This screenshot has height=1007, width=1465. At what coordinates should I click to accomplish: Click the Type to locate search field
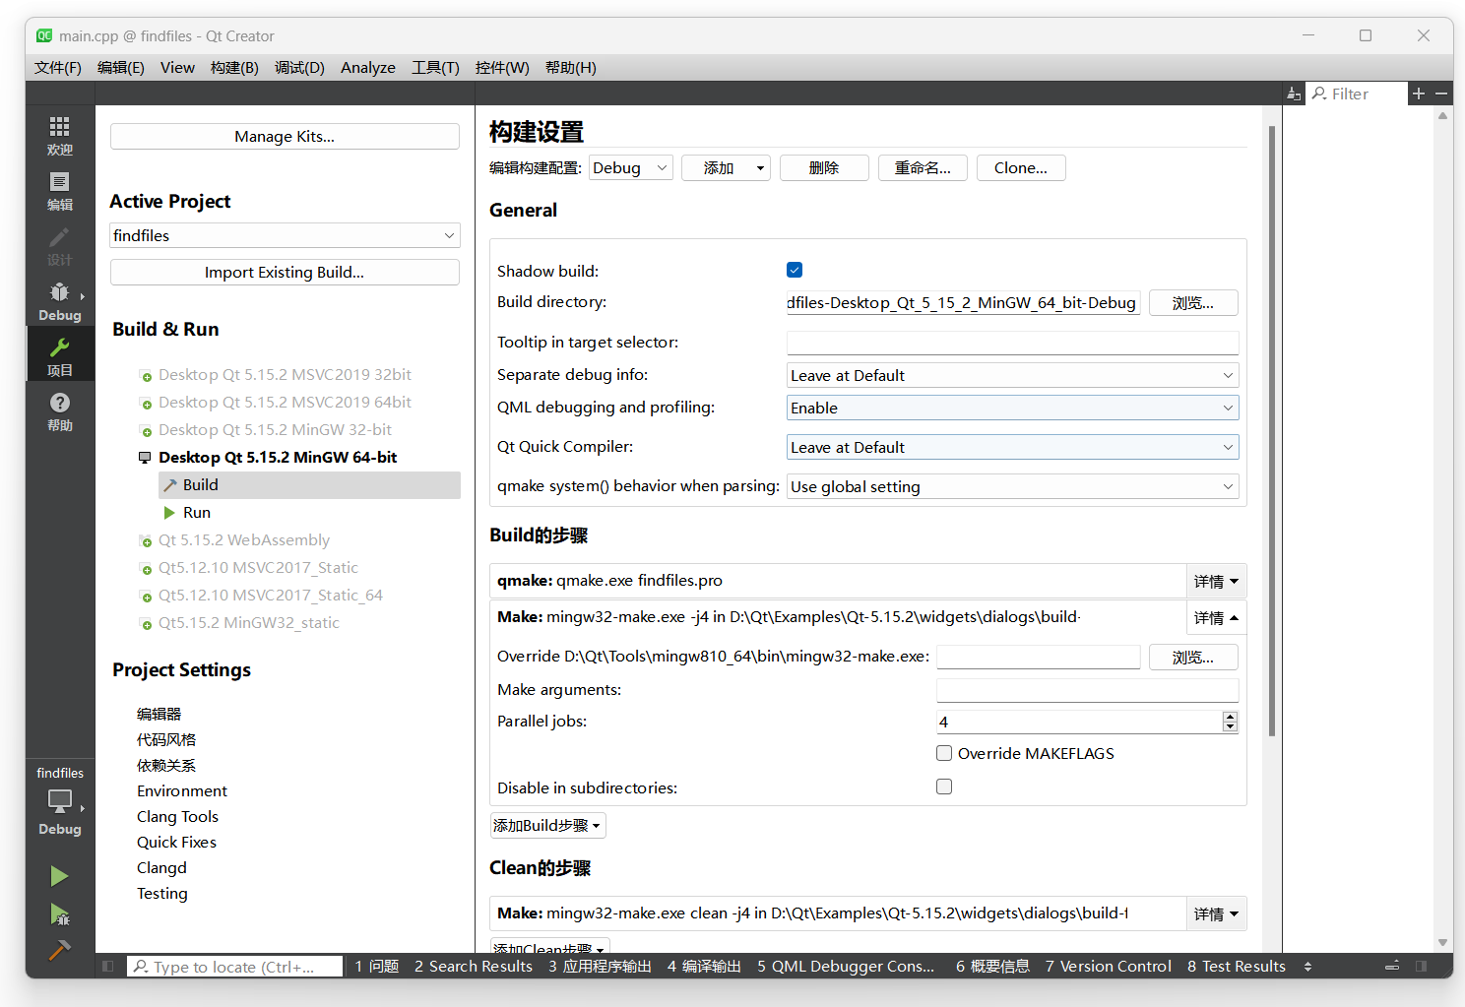pos(234,967)
